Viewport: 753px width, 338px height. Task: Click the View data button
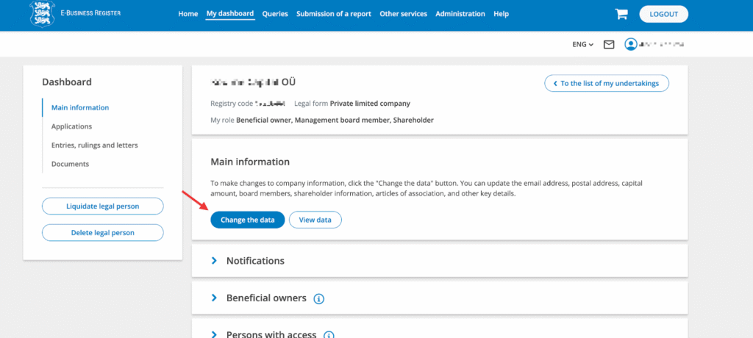tap(315, 220)
